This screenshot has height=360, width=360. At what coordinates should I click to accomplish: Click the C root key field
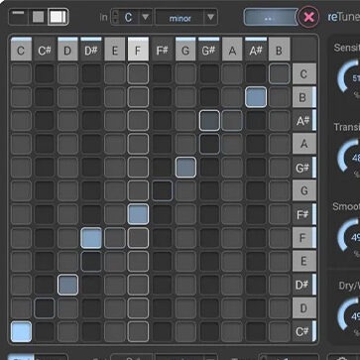tap(129, 17)
